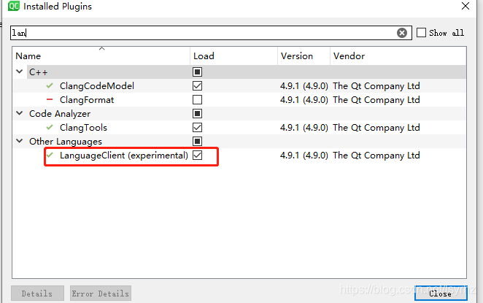This screenshot has width=483, height=303.
Task: Close the Installed Plugins dialog window
Action: click(x=465, y=6)
